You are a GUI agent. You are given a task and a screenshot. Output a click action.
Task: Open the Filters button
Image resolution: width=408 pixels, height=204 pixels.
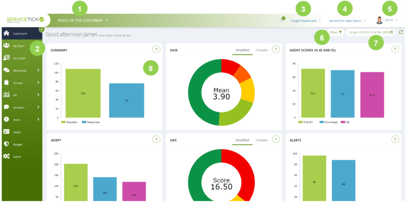coord(336,32)
